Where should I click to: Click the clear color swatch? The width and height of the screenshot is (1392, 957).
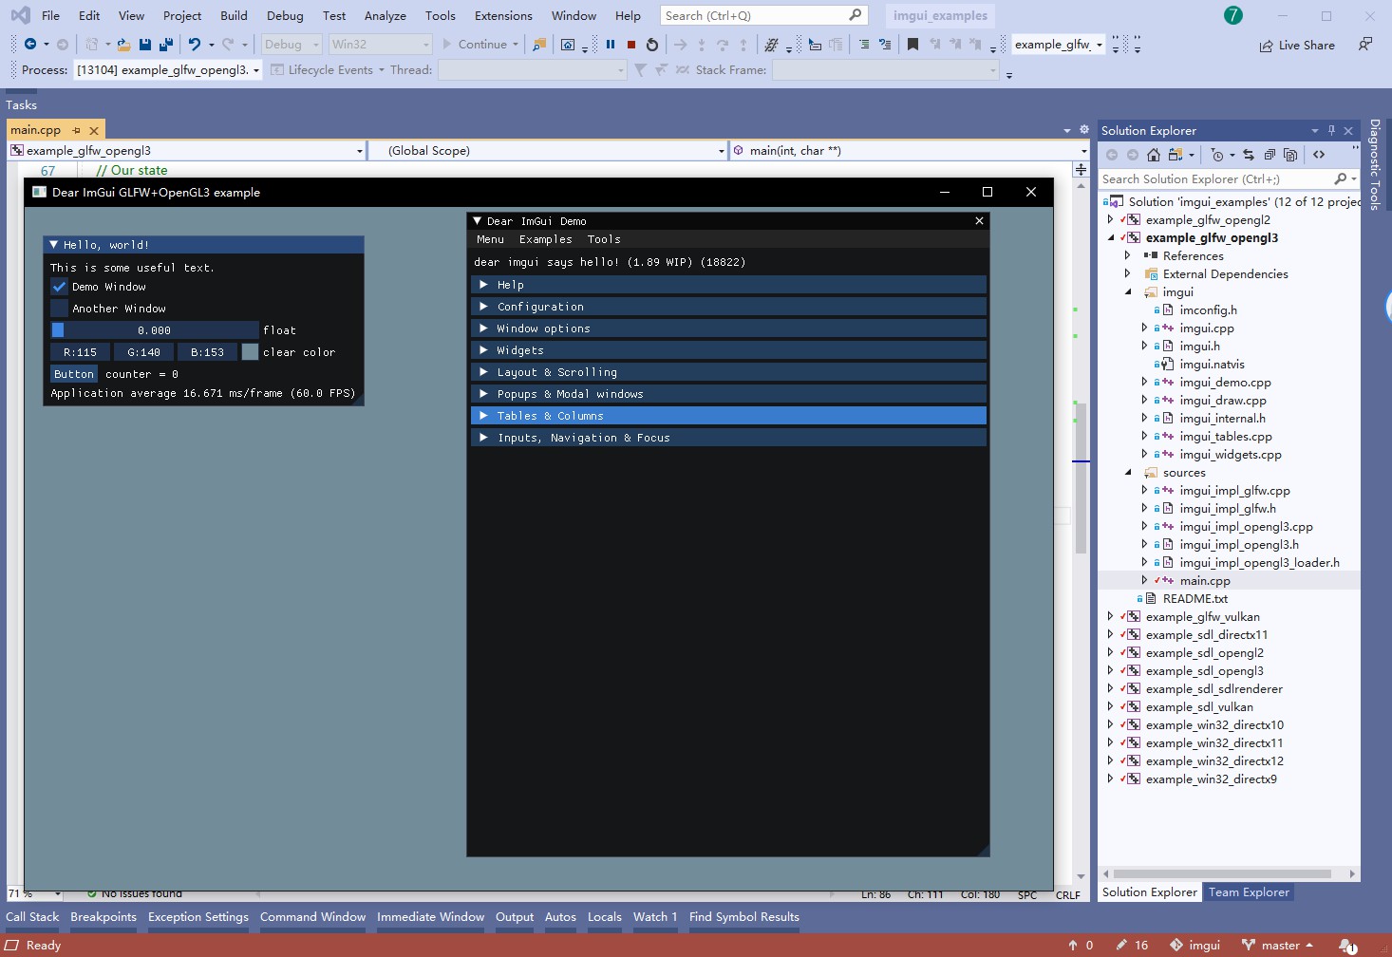[250, 352]
